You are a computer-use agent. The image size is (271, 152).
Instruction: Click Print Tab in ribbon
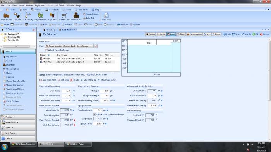point(89,18)
